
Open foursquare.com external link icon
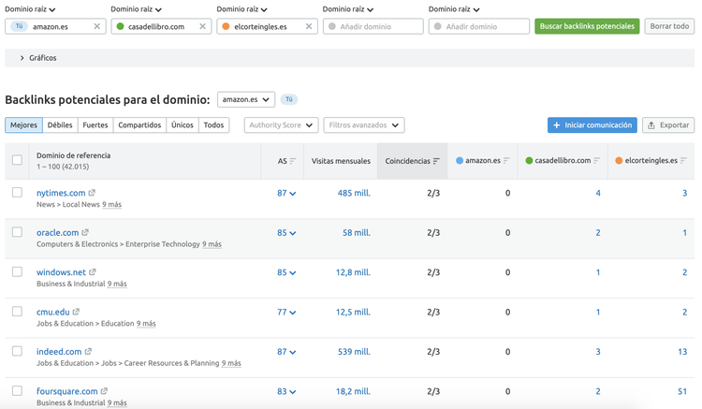[x=104, y=391]
